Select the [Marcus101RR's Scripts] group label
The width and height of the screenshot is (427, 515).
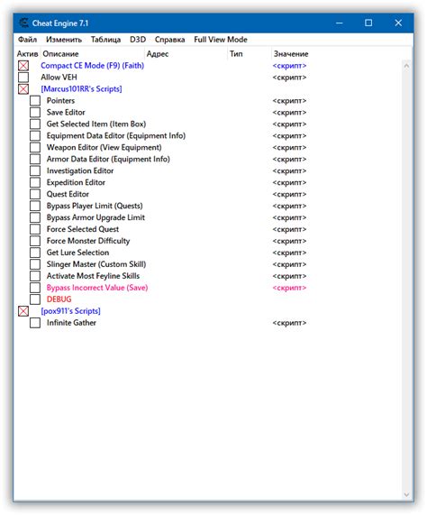[81, 89]
